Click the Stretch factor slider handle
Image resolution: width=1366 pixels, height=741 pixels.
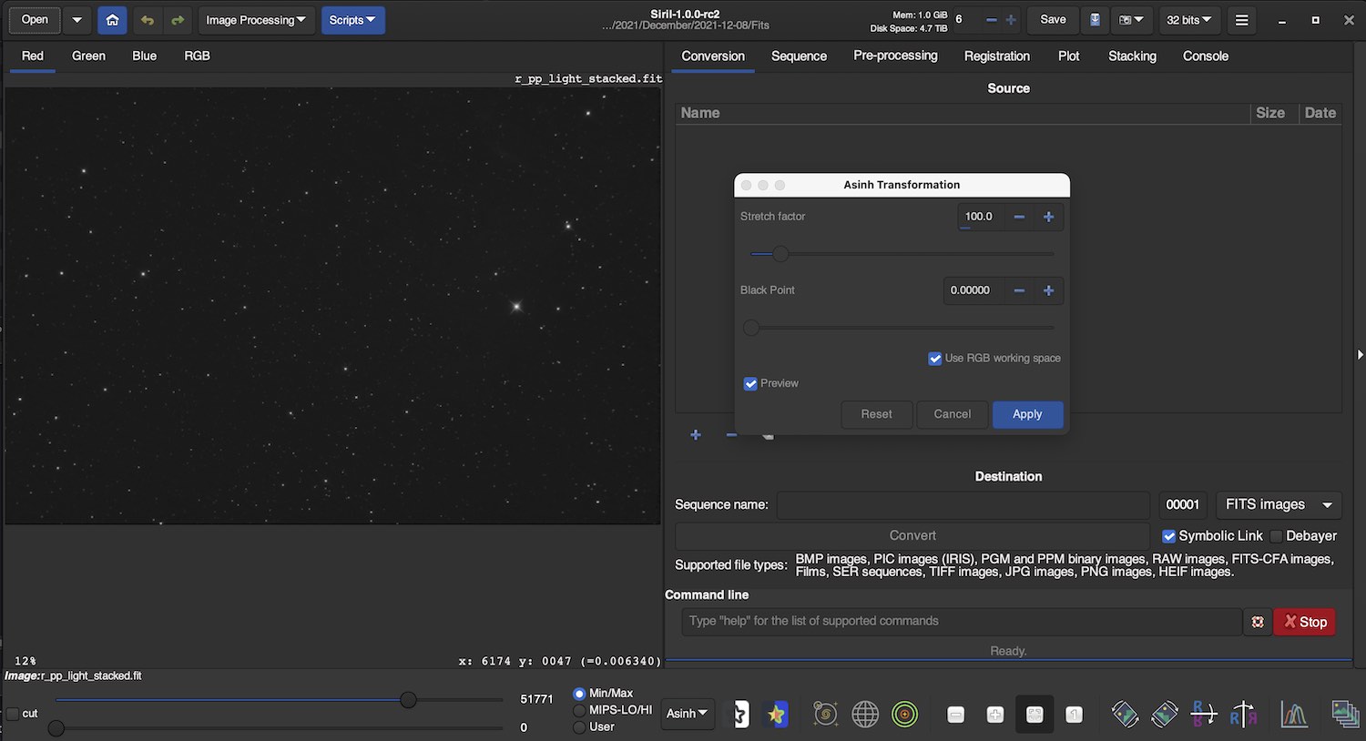click(x=780, y=254)
